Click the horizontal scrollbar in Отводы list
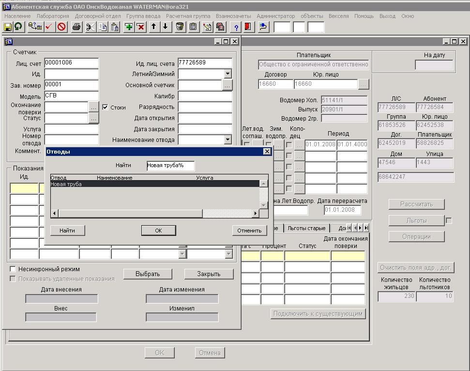Viewport: 470px width, 371px height. [131, 214]
